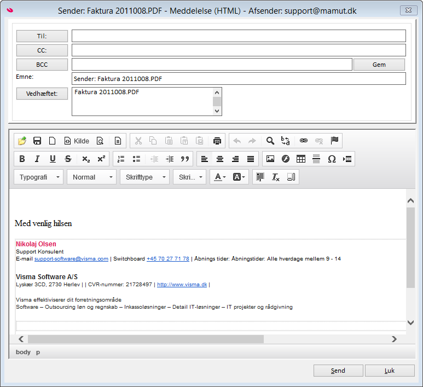Insert an anchor with the flag icon
423x387 pixels.
(334, 141)
